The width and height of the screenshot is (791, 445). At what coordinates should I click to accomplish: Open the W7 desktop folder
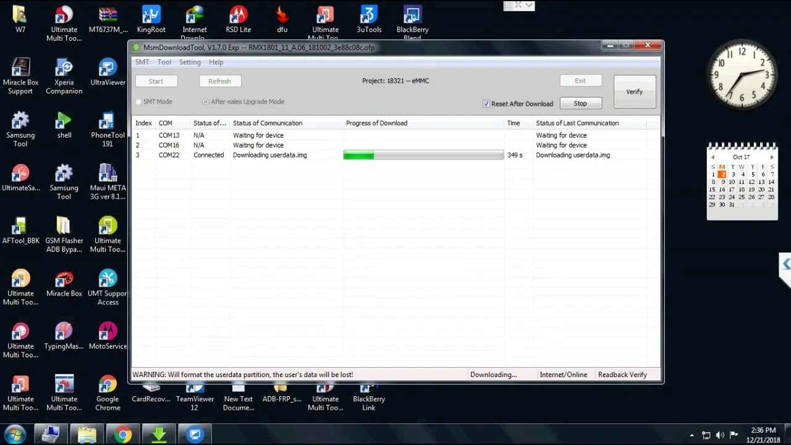pos(20,19)
